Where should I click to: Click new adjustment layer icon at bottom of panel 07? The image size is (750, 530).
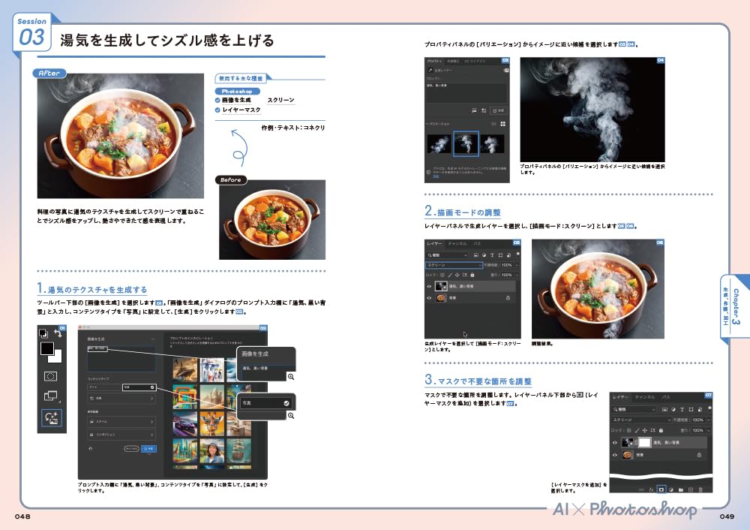671,489
